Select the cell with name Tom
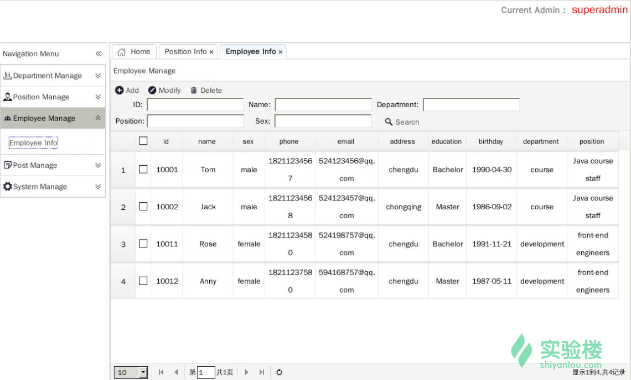Viewport: 631px width, 380px height. (x=208, y=170)
